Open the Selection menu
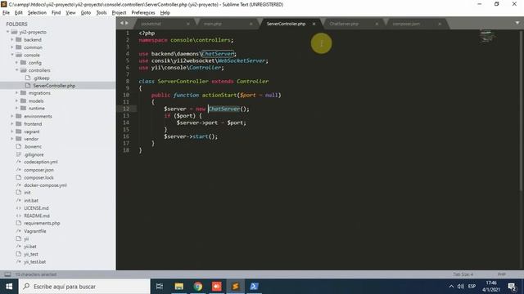Image resolution: width=524 pixels, height=294 pixels. coord(37,13)
